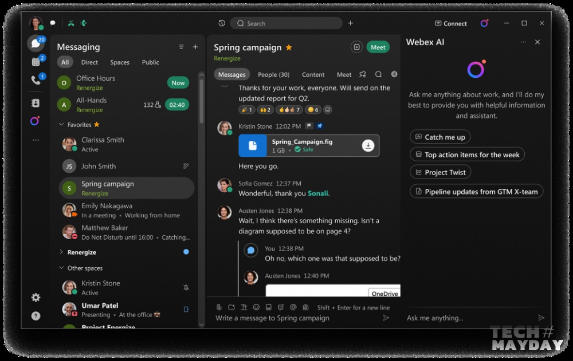The width and height of the screenshot is (573, 361).
Task: Download the Spring_Campaign.fig file
Action: [x=368, y=145]
